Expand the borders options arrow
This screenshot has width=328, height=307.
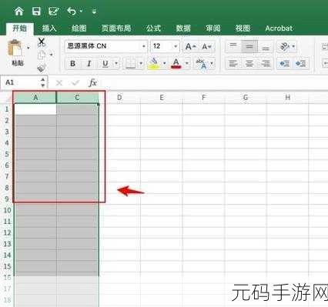coord(141,63)
